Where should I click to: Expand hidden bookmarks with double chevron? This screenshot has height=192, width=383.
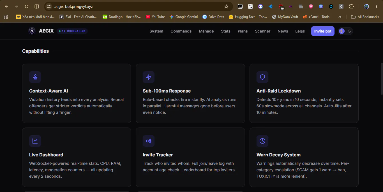340,17
